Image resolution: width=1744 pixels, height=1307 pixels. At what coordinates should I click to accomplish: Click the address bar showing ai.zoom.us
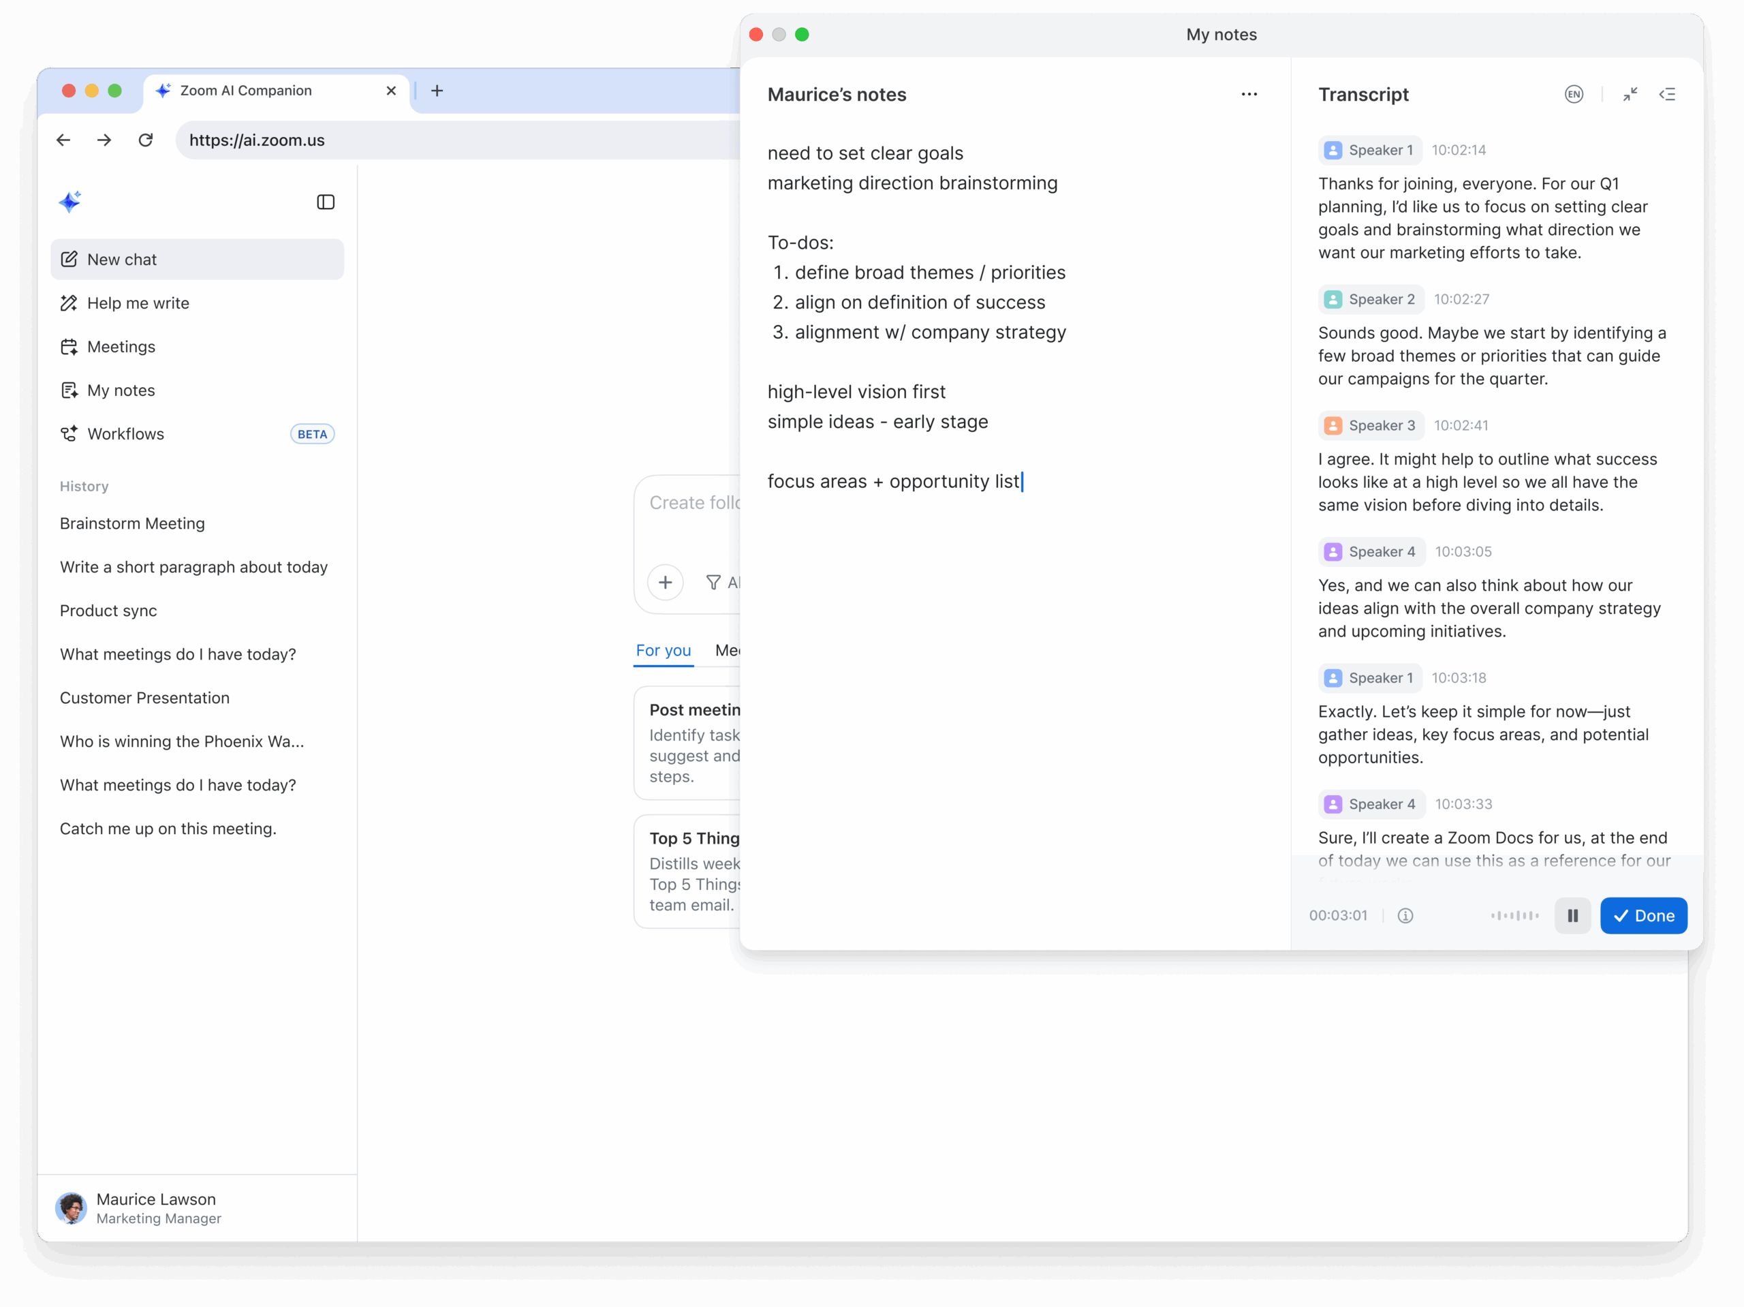click(x=457, y=140)
